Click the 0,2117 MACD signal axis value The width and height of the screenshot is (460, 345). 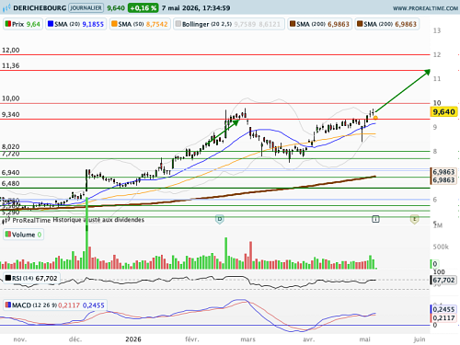(443, 317)
